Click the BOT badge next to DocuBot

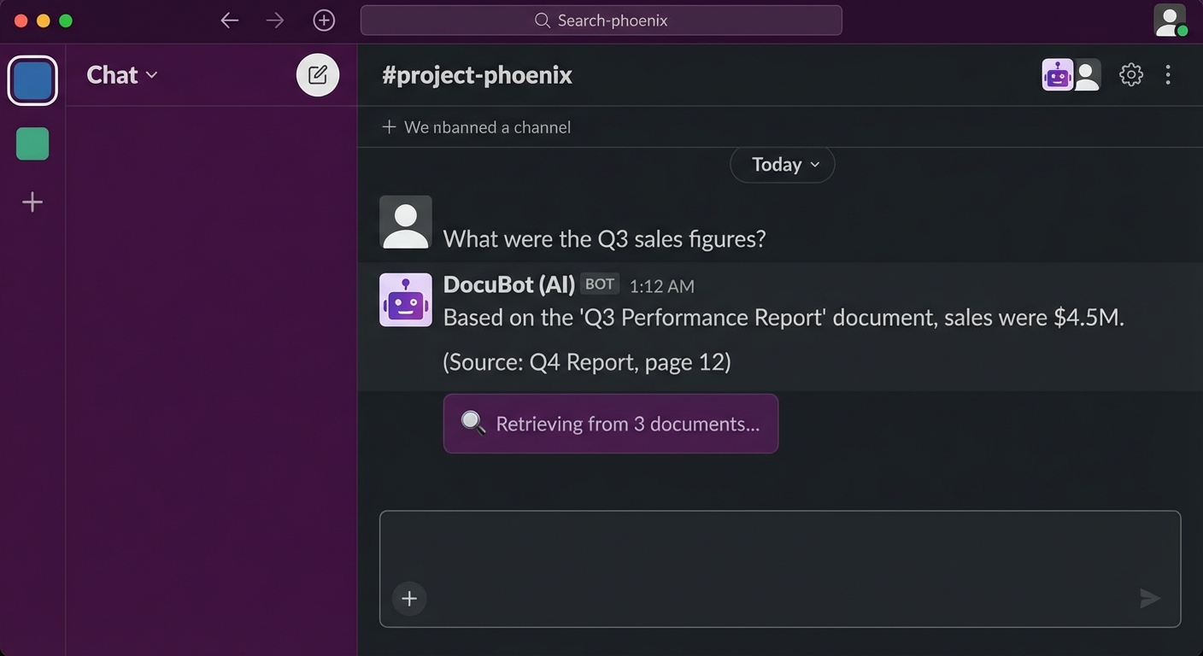[x=599, y=284]
